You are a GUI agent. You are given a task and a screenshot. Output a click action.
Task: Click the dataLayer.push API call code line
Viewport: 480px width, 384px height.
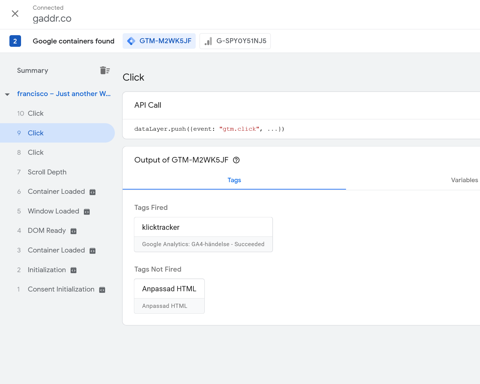coord(209,129)
